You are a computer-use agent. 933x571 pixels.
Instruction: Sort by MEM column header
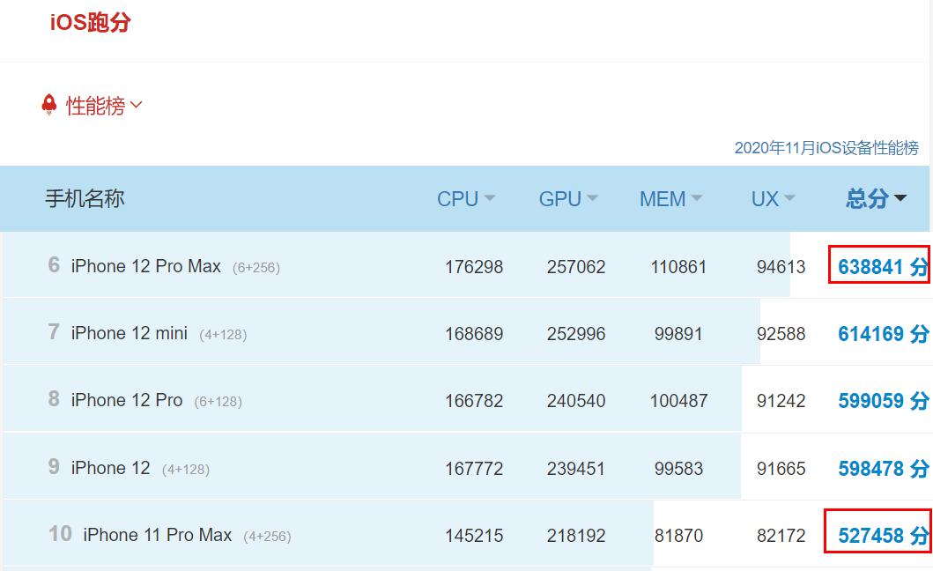coord(670,199)
